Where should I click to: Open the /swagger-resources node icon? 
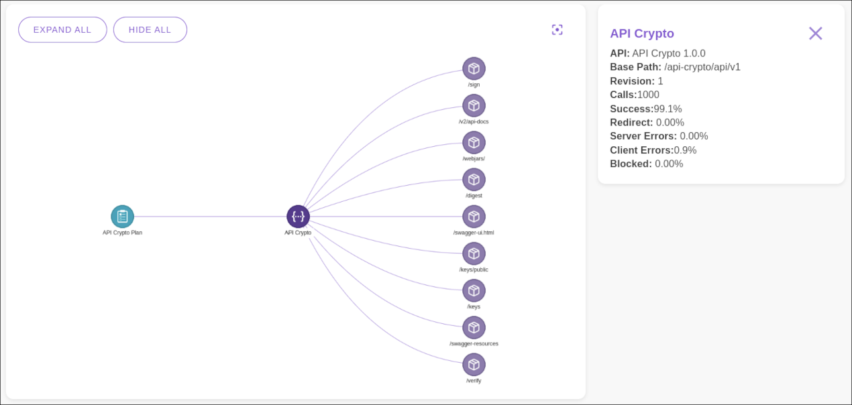474,327
